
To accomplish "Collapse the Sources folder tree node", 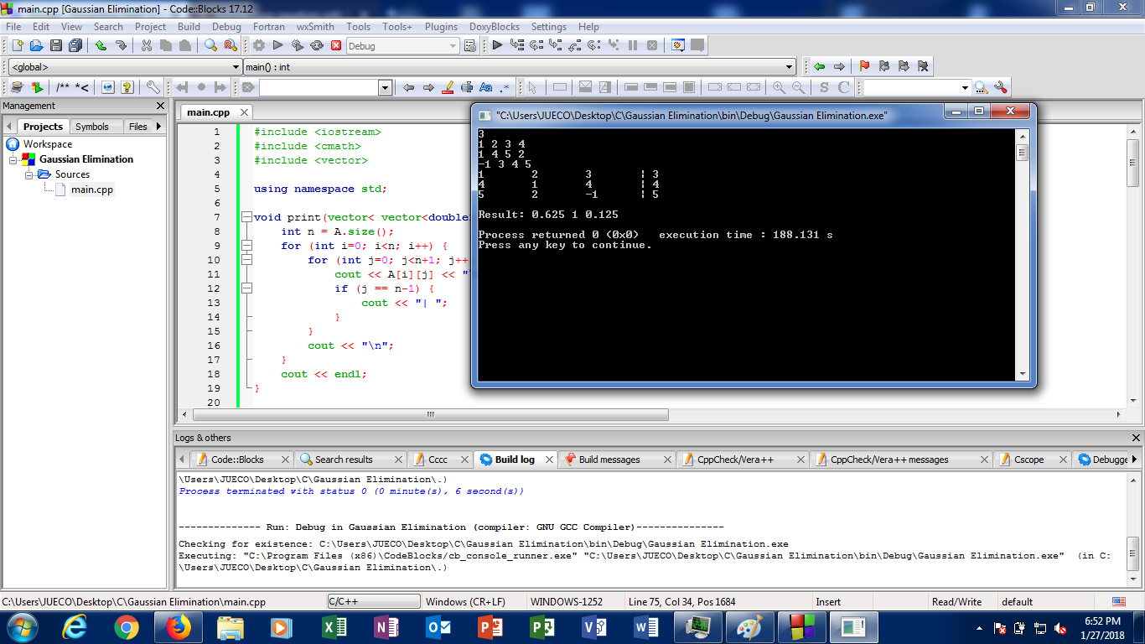I will (30, 174).
